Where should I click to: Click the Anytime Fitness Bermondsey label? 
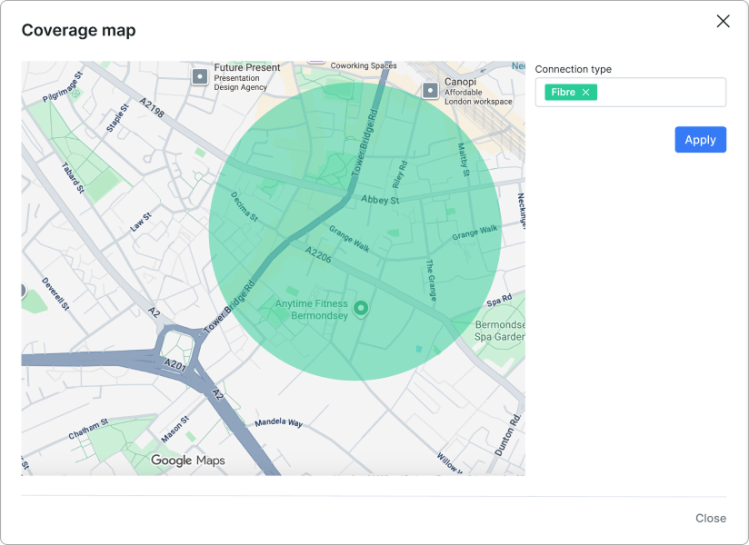(x=312, y=309)
